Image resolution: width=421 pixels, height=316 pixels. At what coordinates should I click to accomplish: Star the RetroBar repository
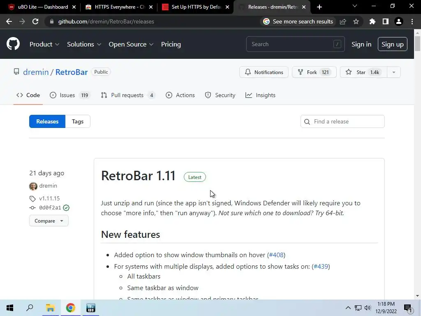pyautogui.click(x=363, y=72)
